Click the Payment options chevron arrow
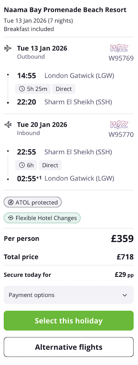The image size is (138, 365). coord(125,295)
